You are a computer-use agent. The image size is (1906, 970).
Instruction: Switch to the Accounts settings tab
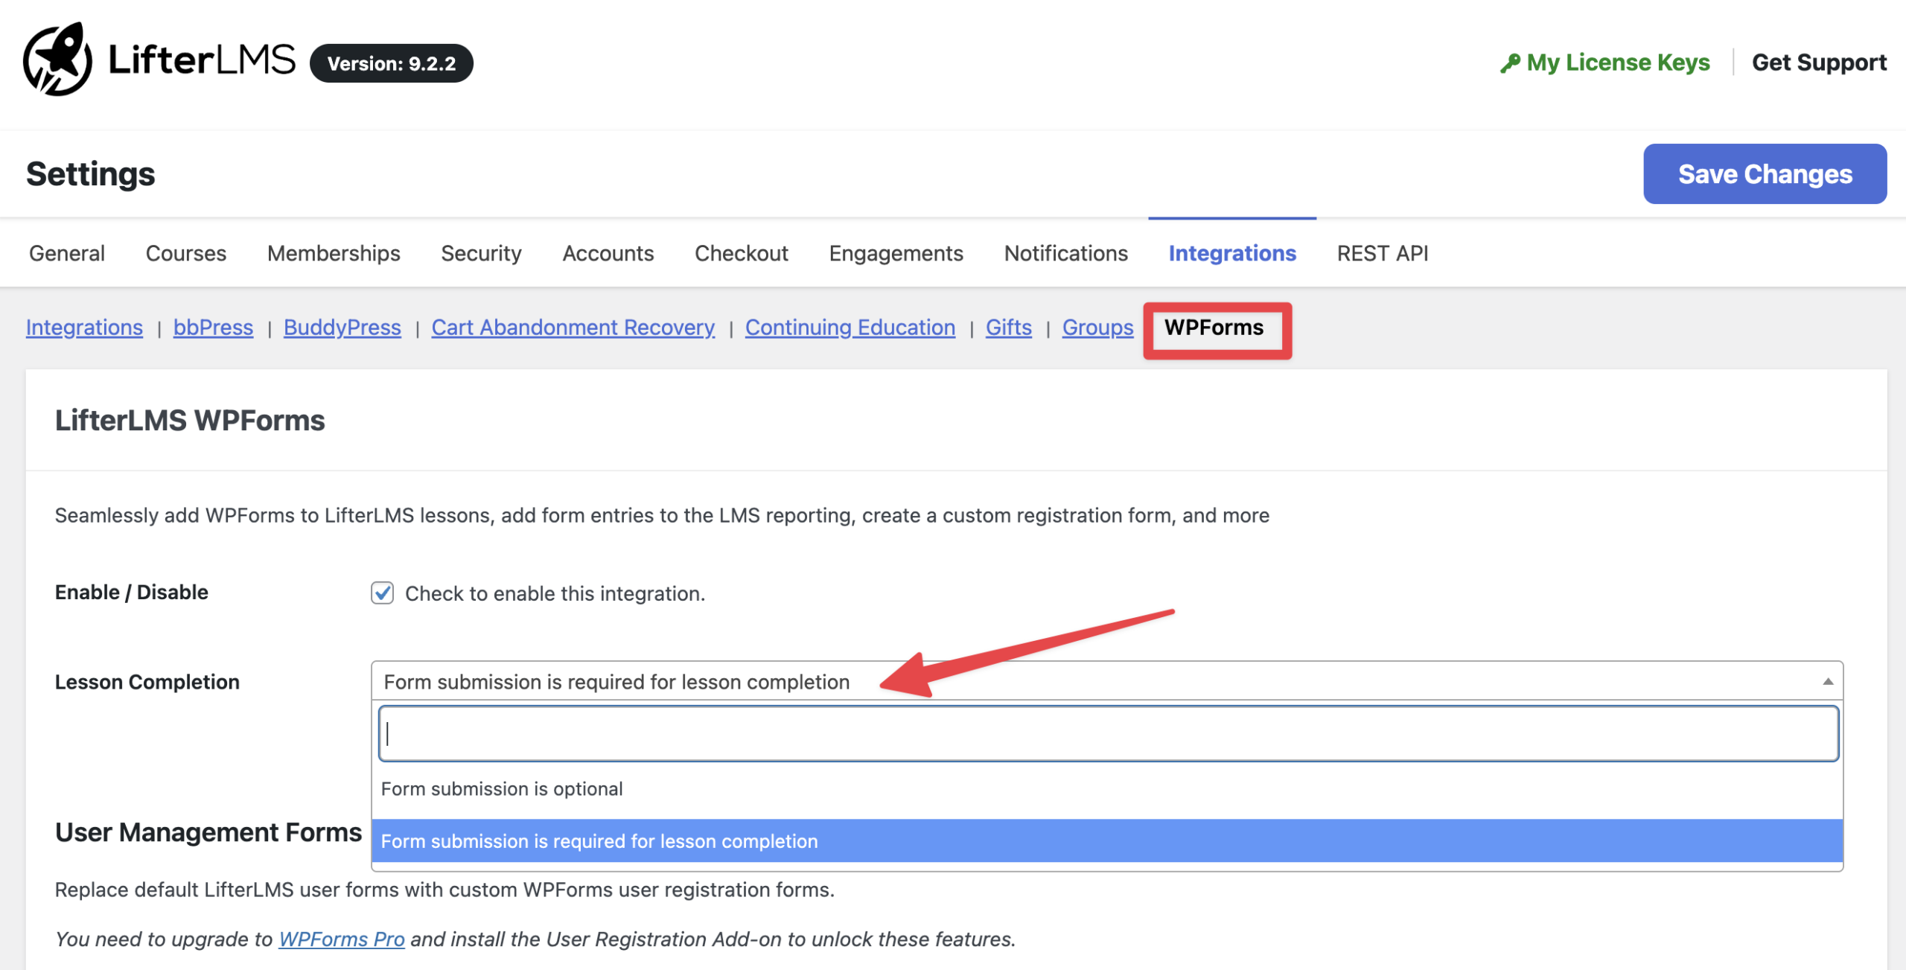[608, 254]
